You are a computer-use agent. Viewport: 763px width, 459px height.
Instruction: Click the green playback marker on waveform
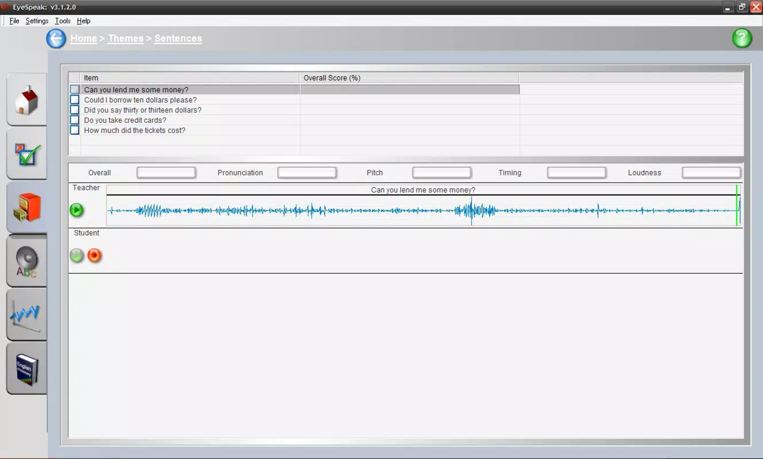point(737,205)
